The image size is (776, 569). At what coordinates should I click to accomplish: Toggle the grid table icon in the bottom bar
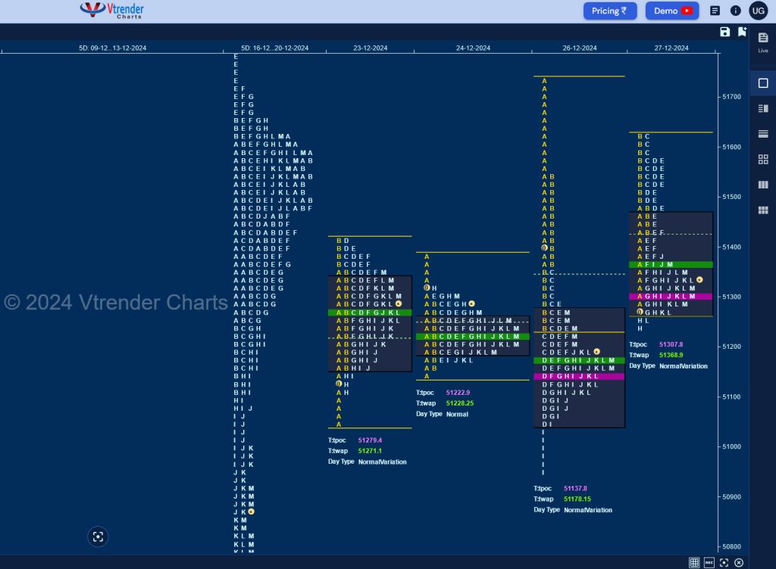(x=694, y=563)
